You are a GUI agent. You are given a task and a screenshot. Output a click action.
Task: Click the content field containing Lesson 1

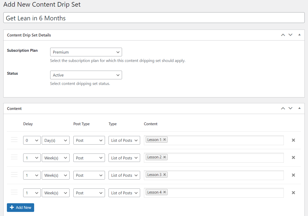[214, 140]
